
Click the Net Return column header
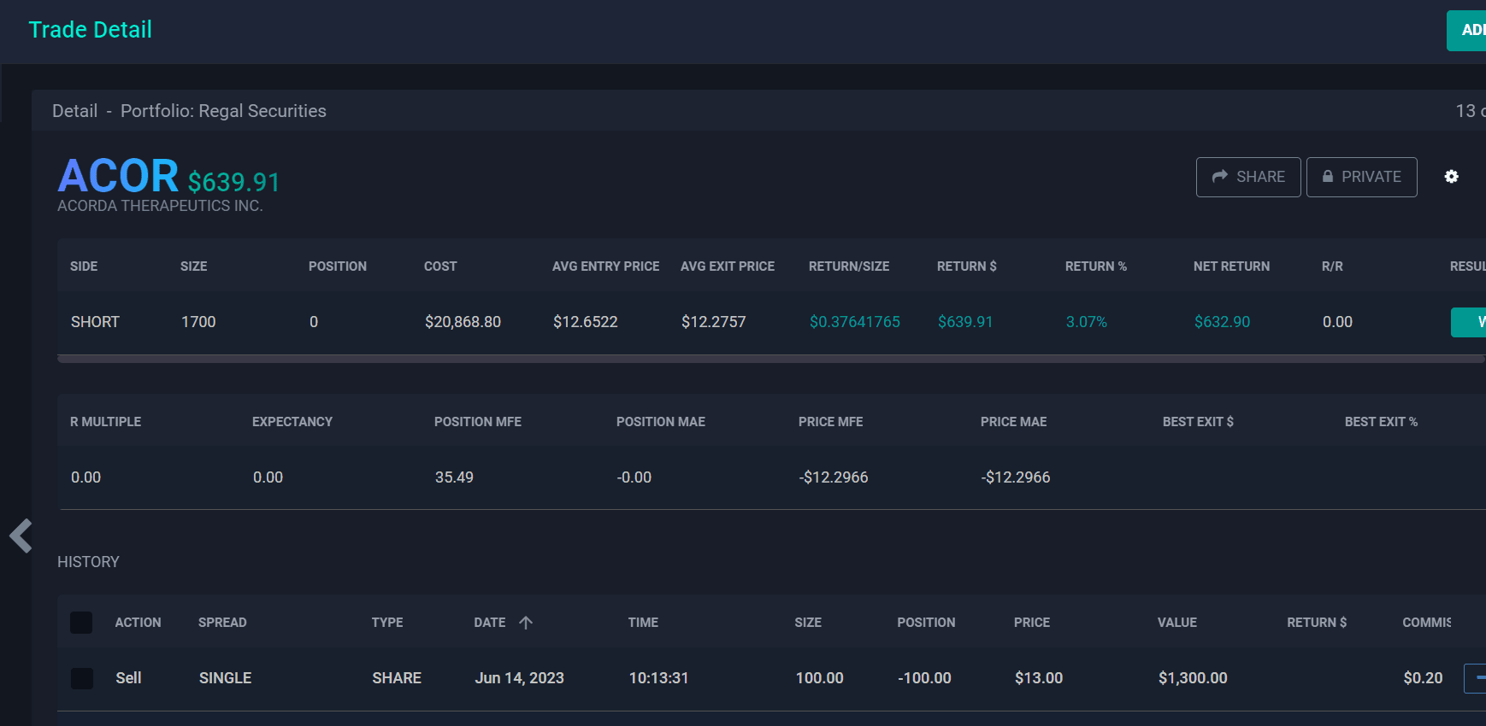(x=1231, y=266)
